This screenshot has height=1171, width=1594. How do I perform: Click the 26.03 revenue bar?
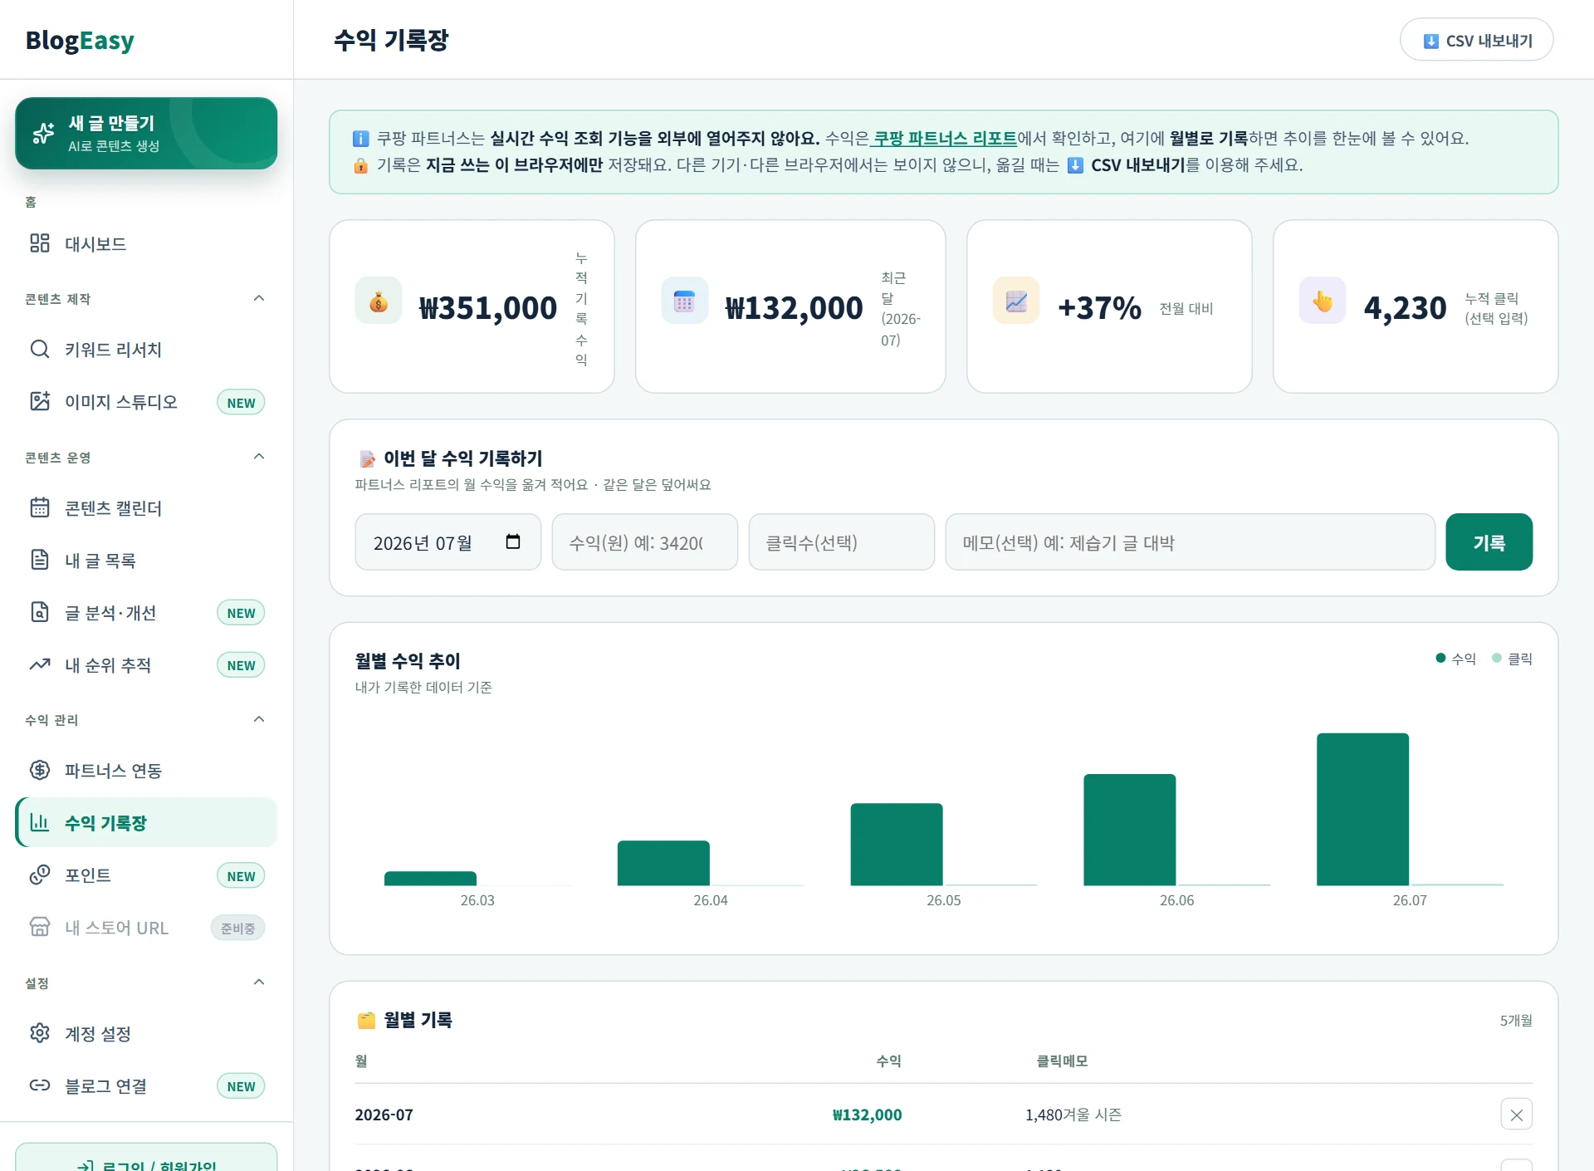430,879
